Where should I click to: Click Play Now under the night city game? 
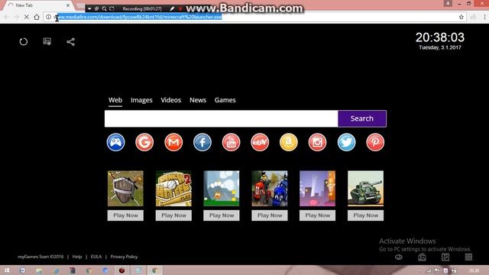point(318,215)
